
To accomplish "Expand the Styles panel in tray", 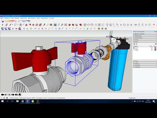I will tap(145, 40).
